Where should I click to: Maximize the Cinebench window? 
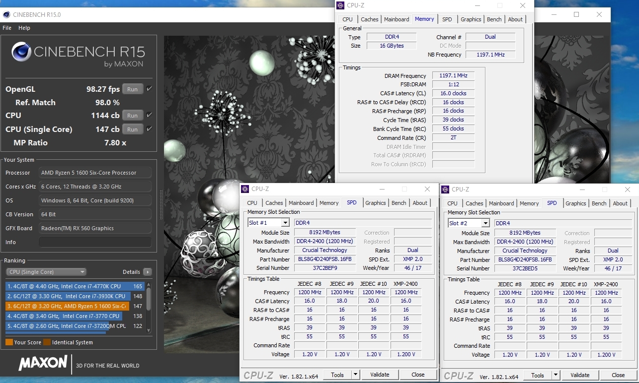(576, 15)
